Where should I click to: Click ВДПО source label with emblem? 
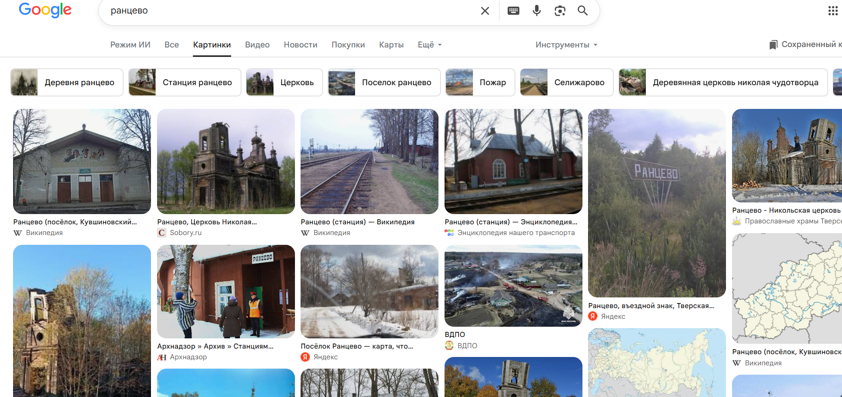[x=467, y=346]
